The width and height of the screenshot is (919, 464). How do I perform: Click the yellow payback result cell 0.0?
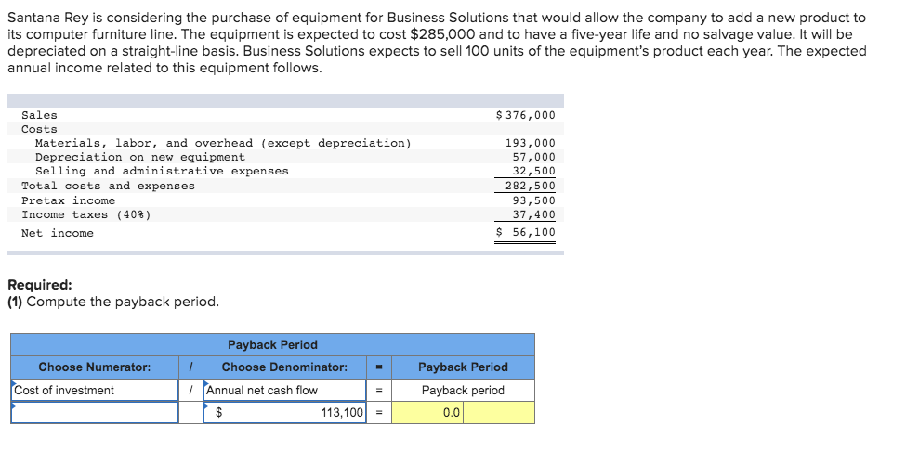427,413
